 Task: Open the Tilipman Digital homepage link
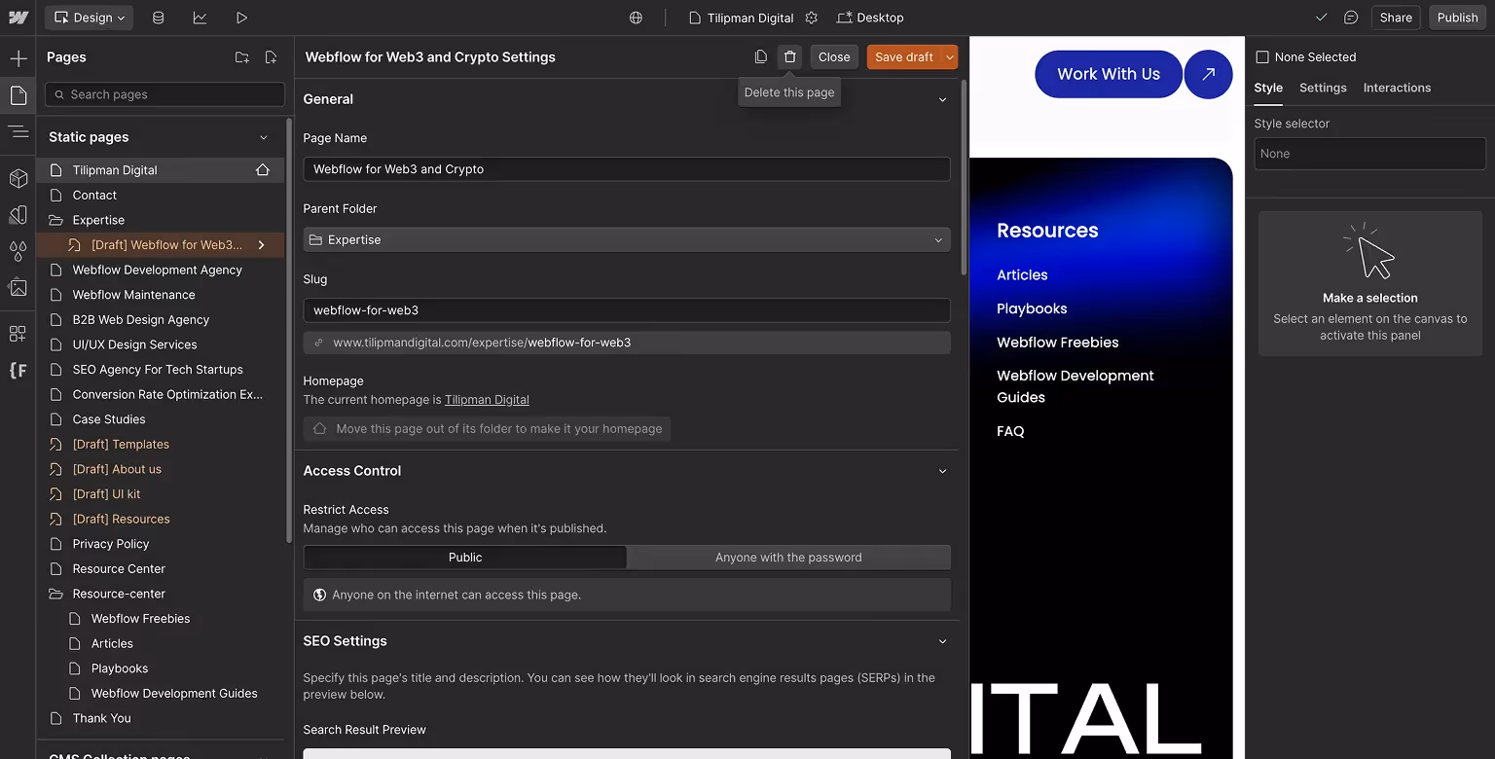tap(487, 399)
